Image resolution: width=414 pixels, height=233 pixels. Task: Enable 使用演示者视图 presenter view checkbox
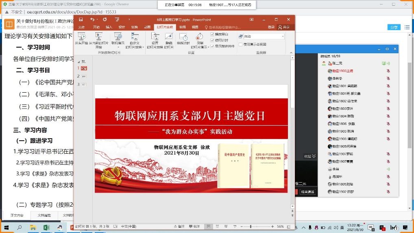point(240,44)
